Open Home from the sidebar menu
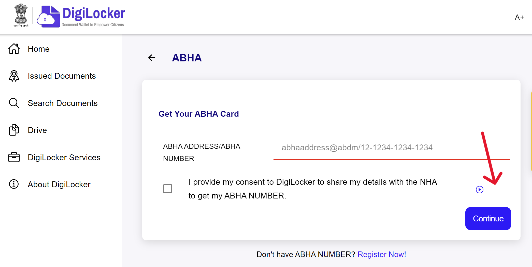Screen dimensions: 532x267 [x=38, y=49]
